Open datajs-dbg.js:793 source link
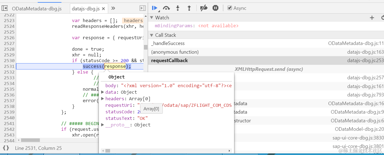Image resolution: width=384 pixels, height=155 pixels. coord(366,95)
